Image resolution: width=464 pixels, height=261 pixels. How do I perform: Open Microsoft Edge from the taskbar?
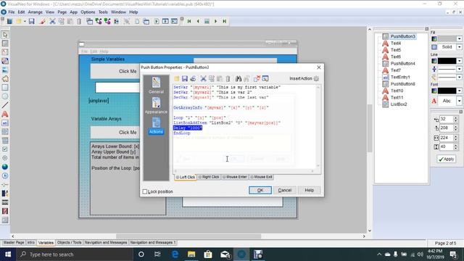(175, 254)
